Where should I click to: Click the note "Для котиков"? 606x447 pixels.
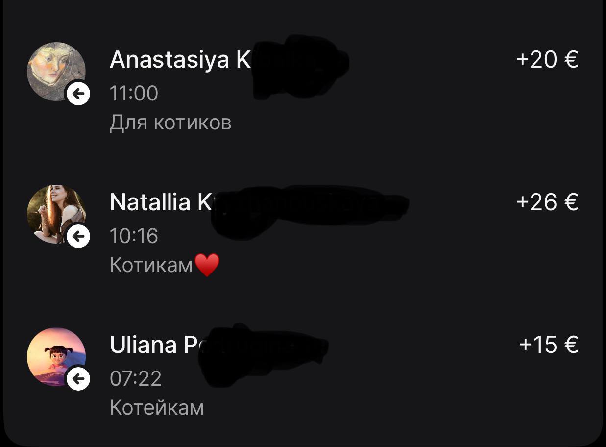coord(170,123)
